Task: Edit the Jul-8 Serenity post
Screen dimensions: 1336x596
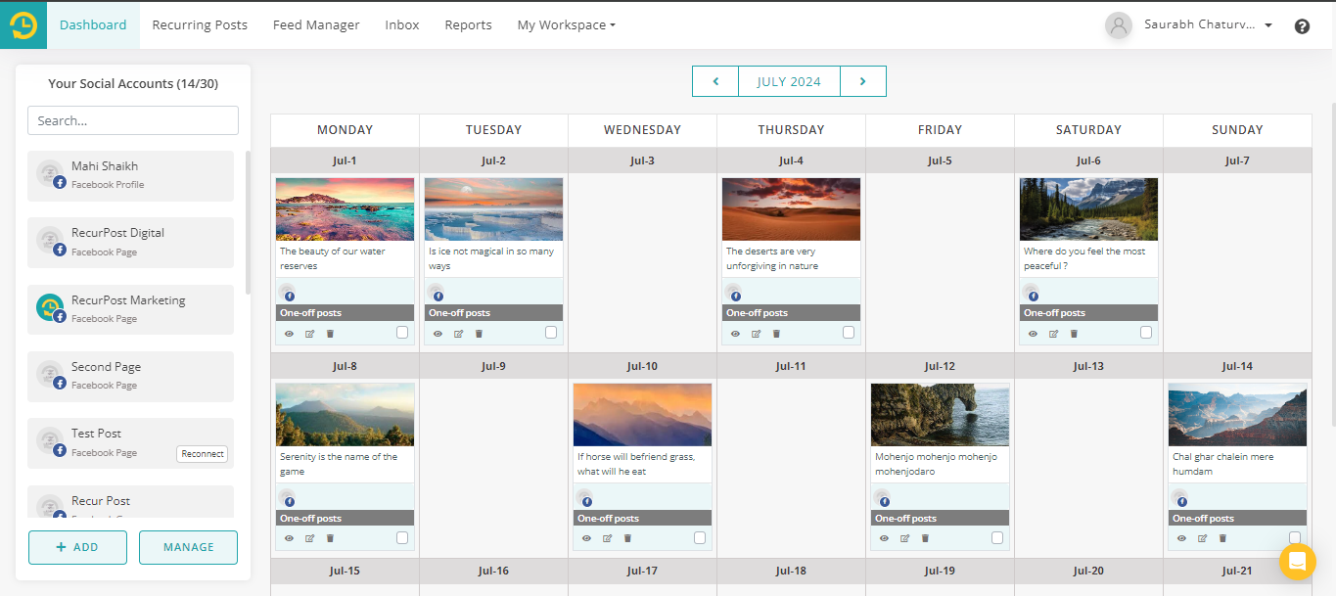Action: click(309, 538)
